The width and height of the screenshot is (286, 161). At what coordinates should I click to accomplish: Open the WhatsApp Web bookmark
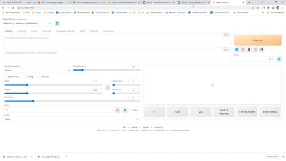click(x=81, y=13)
